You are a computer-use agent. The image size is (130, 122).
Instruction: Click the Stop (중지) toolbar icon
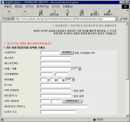[x=41, y=13]
